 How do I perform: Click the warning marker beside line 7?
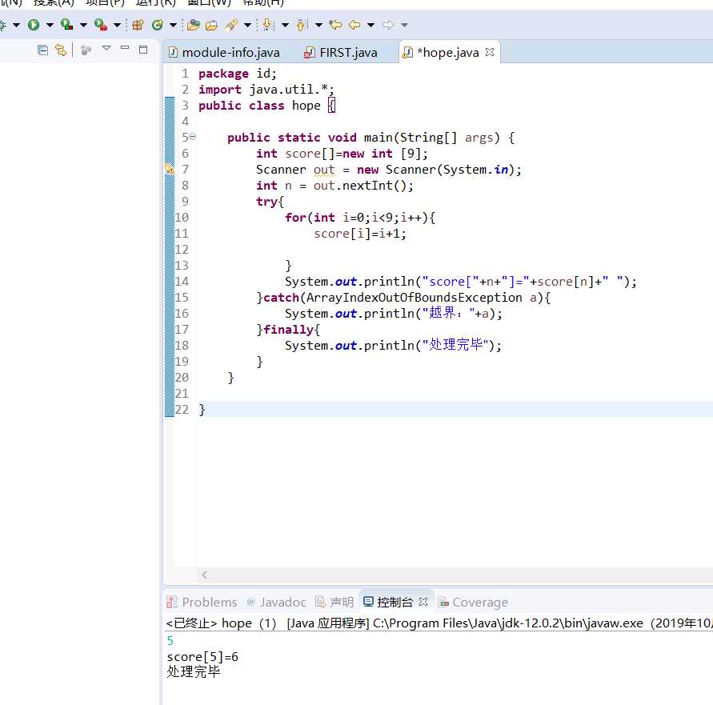coord(169,169)
